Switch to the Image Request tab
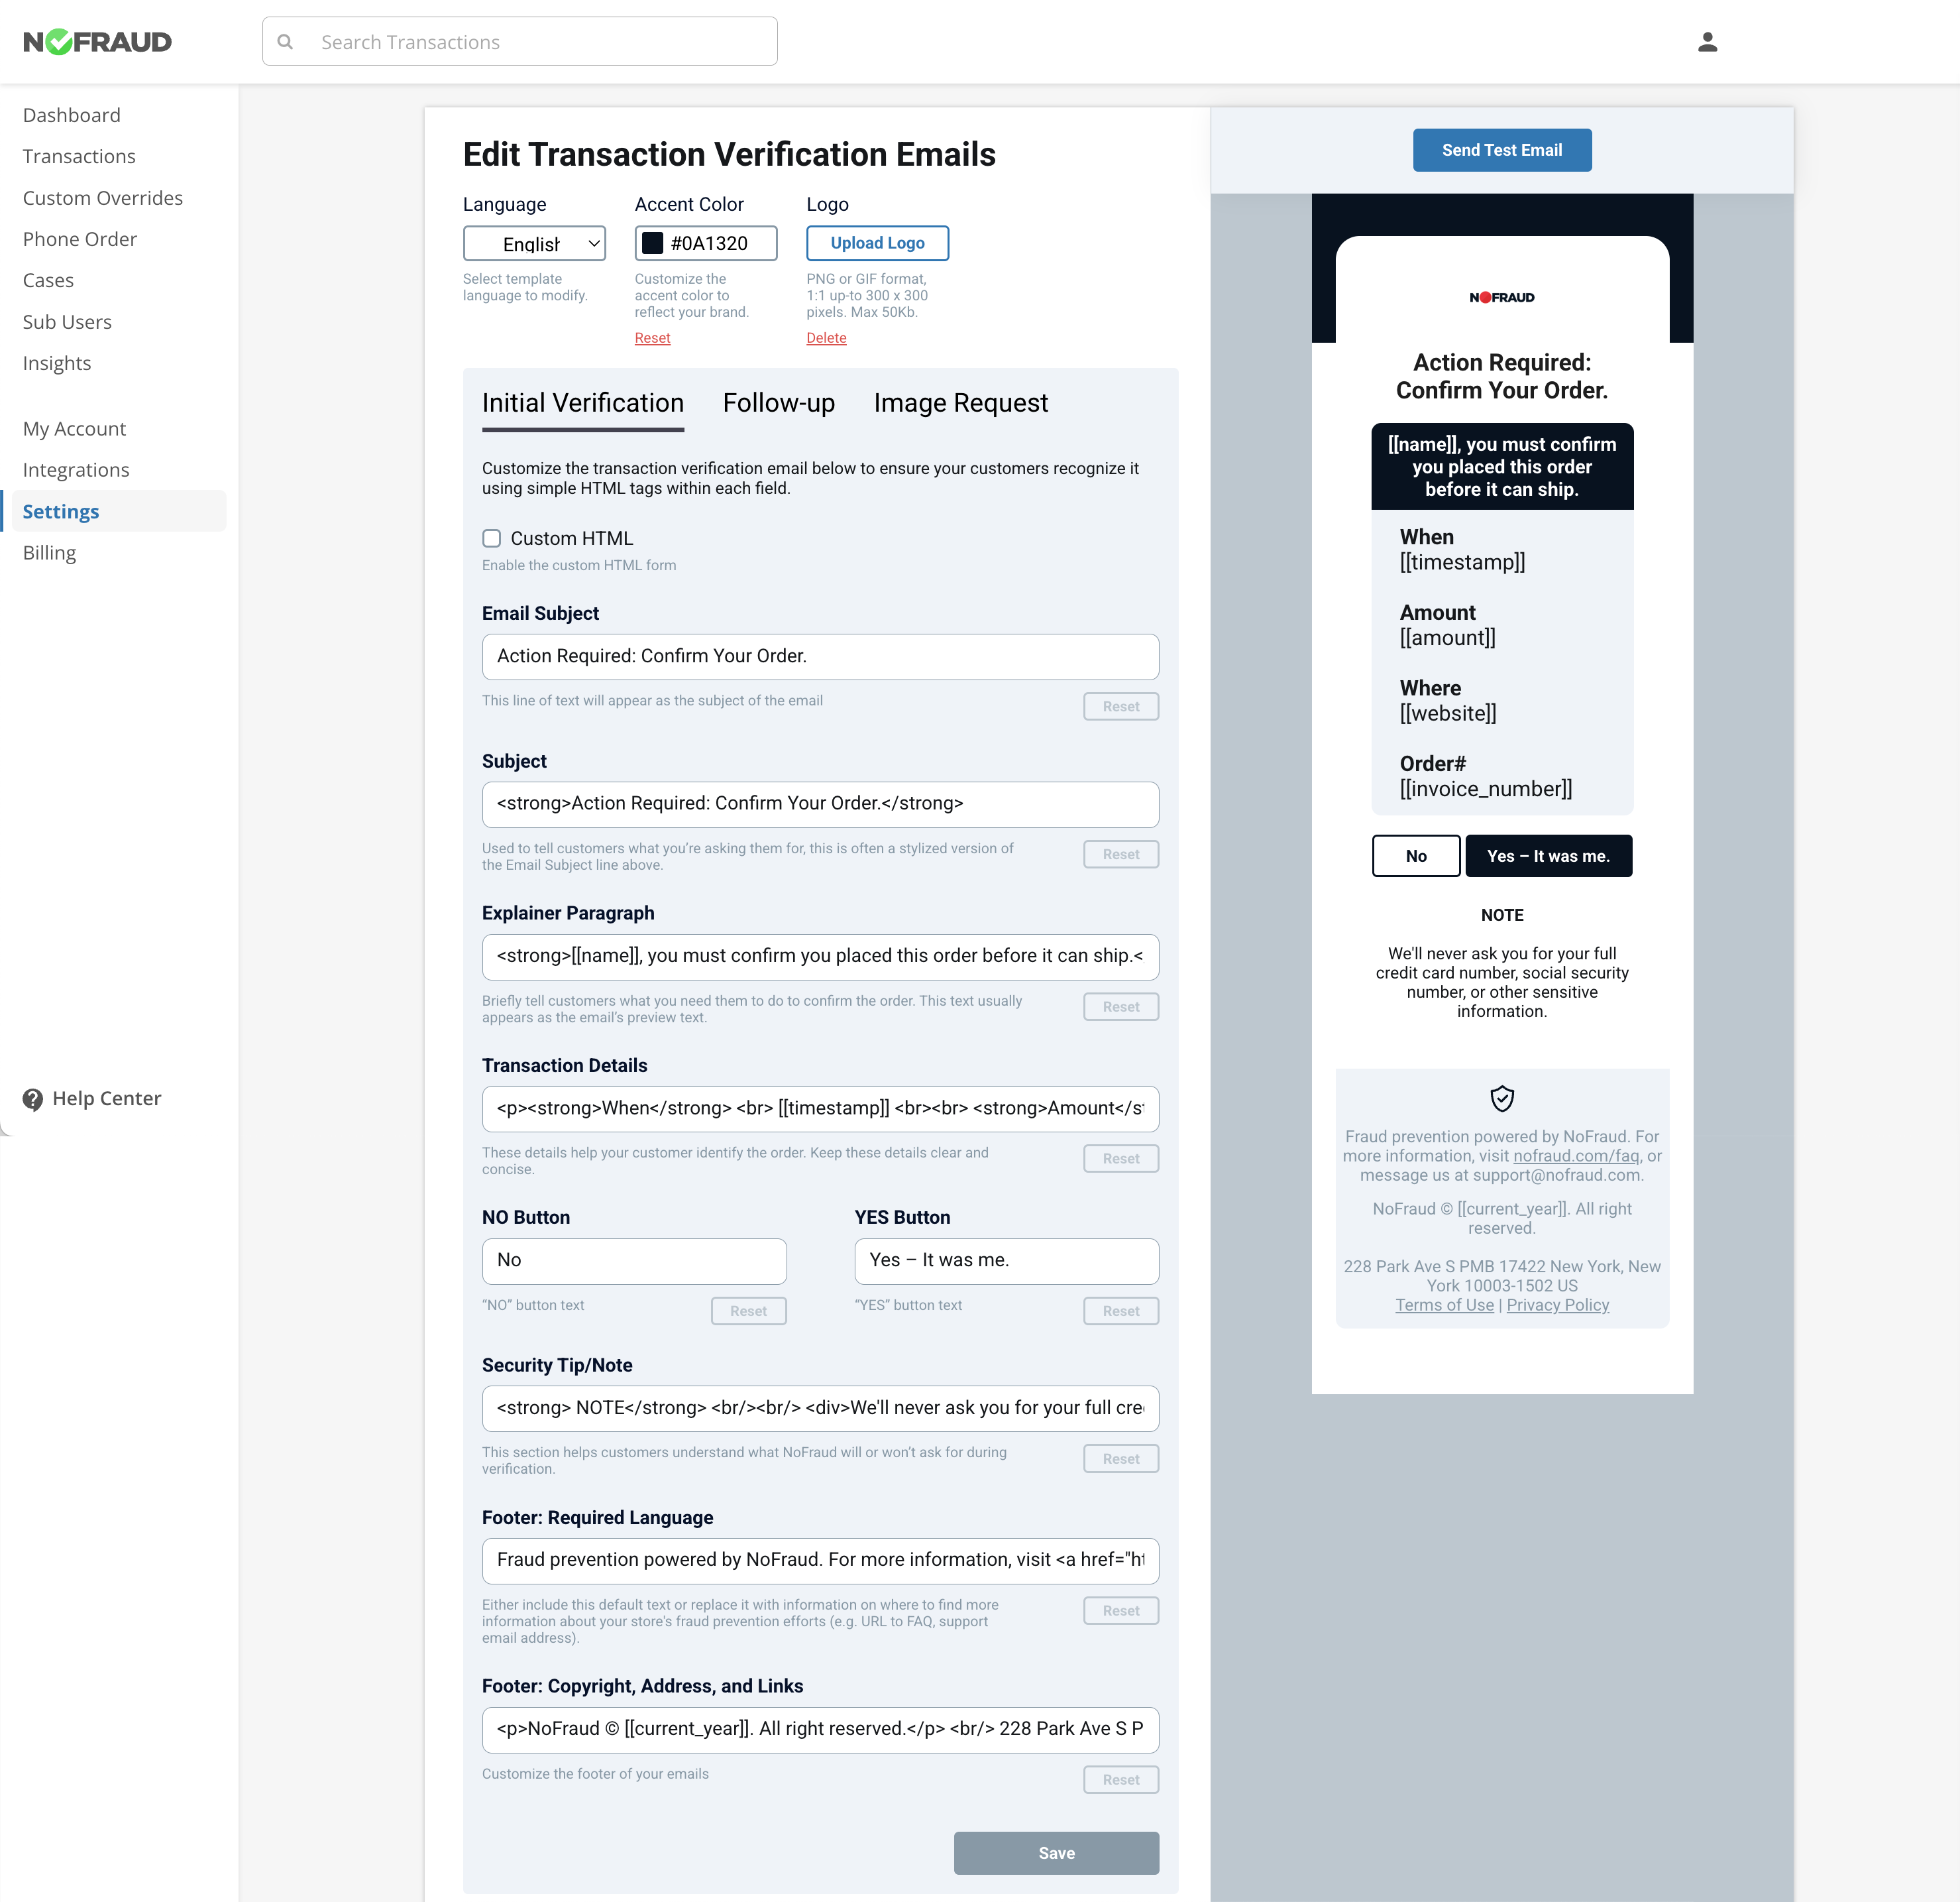 [960, 403]
